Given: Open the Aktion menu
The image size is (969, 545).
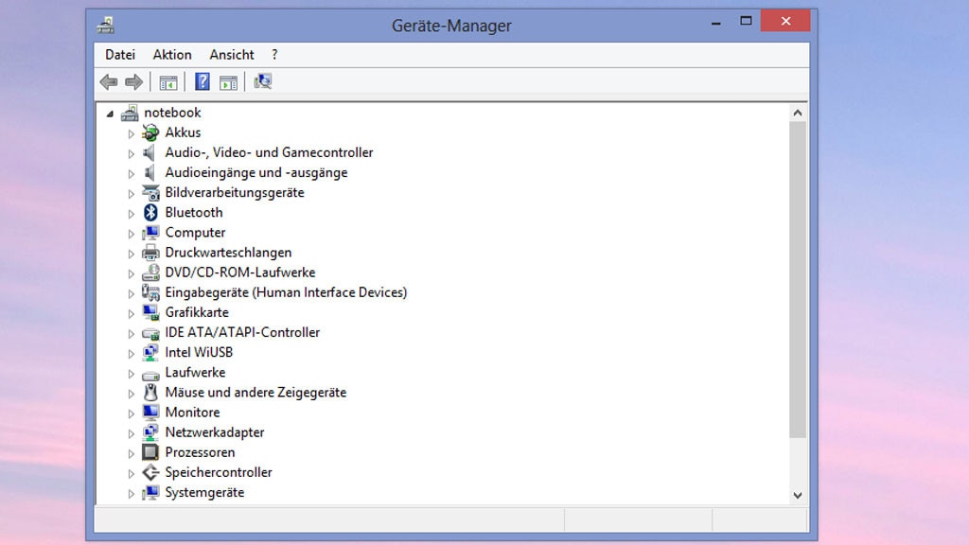Looking at the screenshot, I should 171,54.
